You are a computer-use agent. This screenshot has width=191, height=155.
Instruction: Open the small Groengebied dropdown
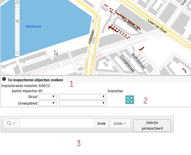47,103
